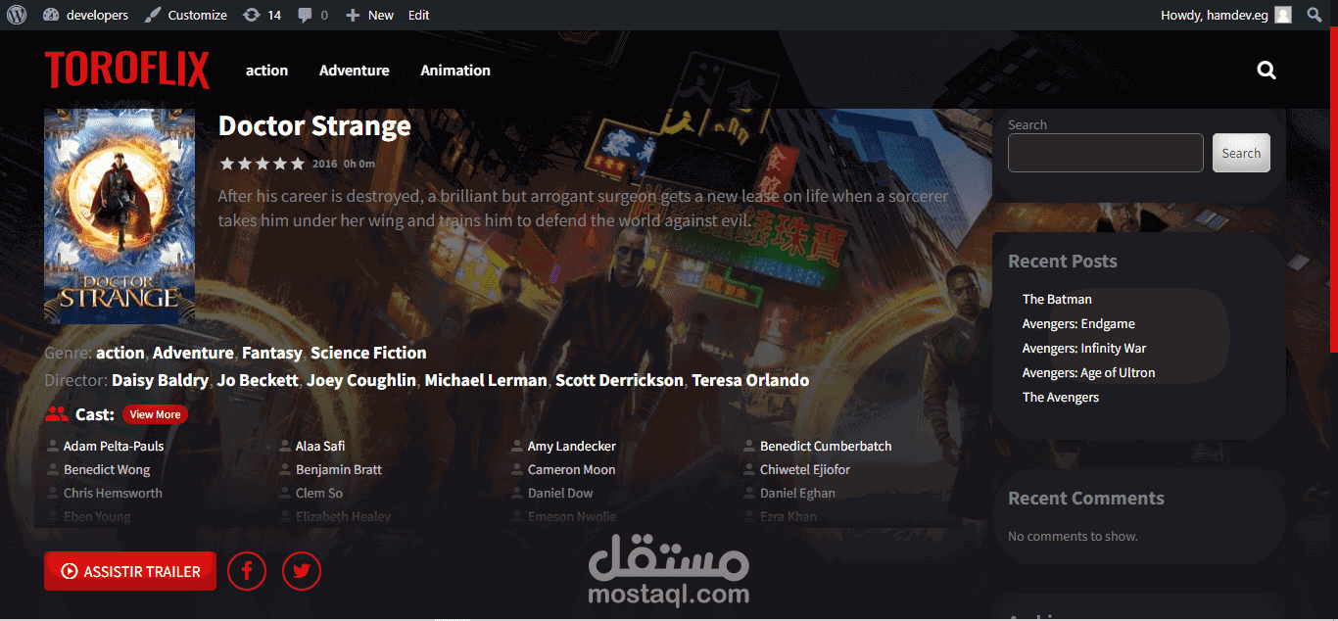Open the developers site dashboard
The height and width of the screenshot is (621, 1338).
(x=86, y=15)
